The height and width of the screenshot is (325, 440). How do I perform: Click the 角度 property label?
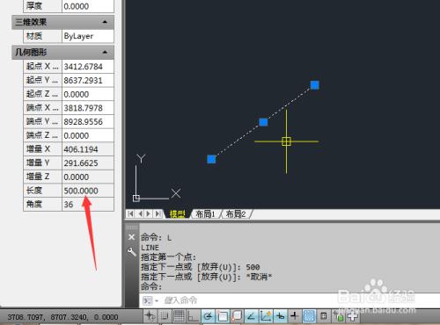click(x=34, y=205)
